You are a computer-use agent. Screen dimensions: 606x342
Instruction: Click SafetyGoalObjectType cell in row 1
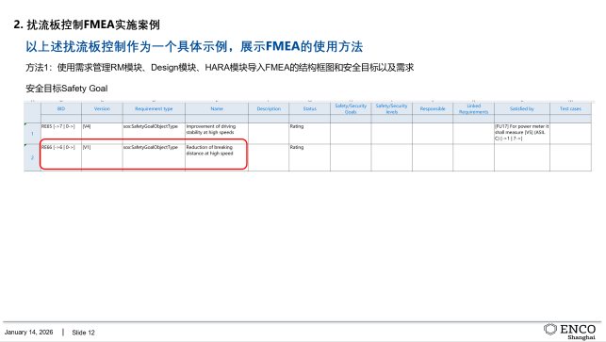point(154,134)
